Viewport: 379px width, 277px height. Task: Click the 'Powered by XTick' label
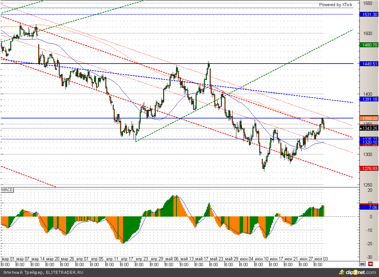tap(335, 5)
